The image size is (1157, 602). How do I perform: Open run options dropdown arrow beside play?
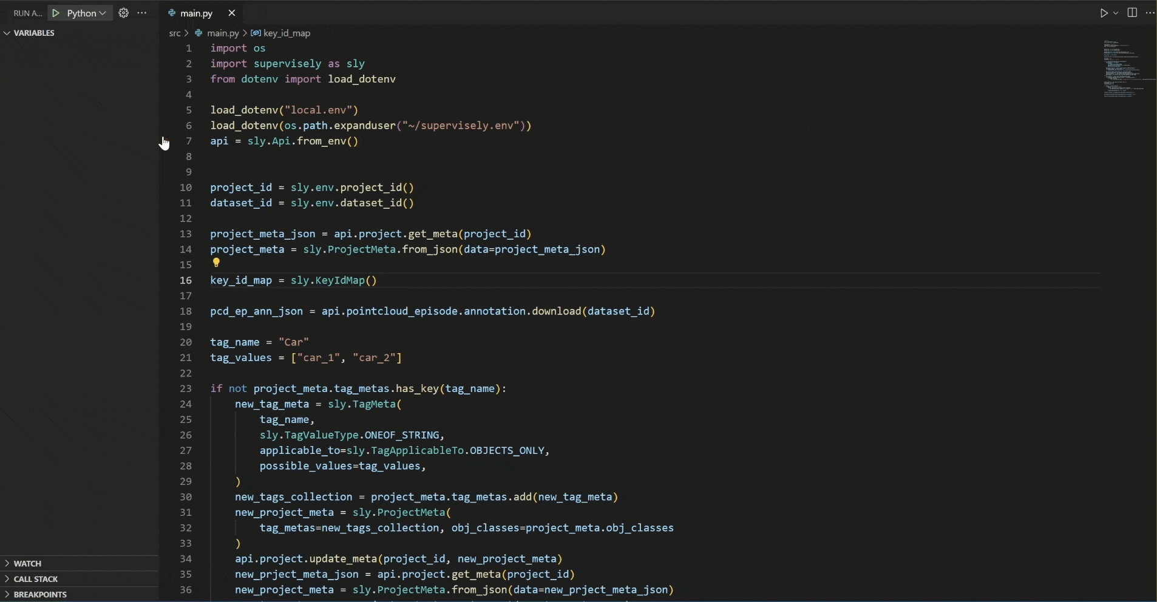(1116, 13)
